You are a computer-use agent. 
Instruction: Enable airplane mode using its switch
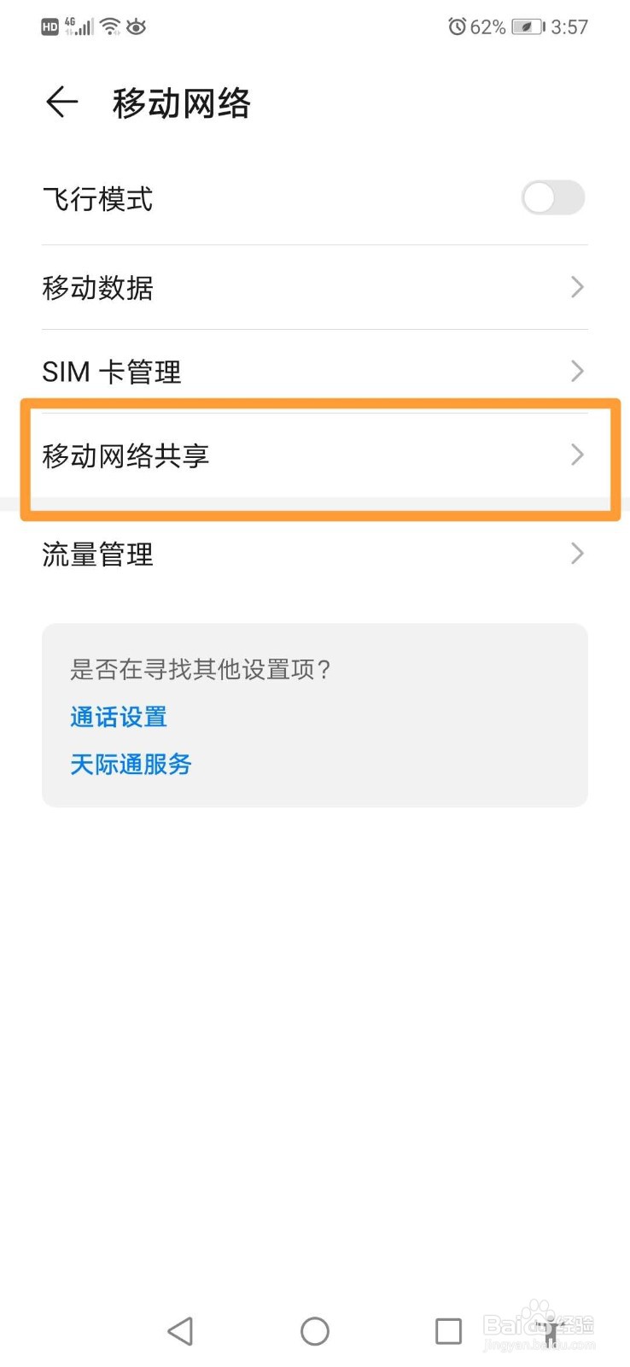[x=551, y=198]
